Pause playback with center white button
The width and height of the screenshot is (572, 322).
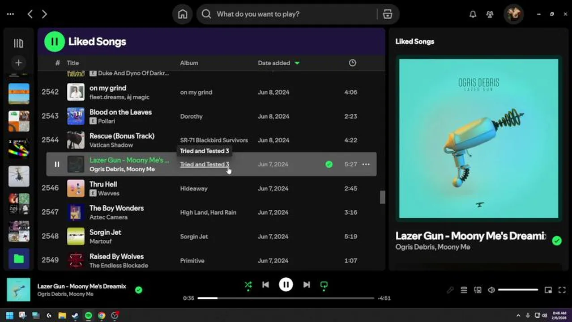click(286, 284)
